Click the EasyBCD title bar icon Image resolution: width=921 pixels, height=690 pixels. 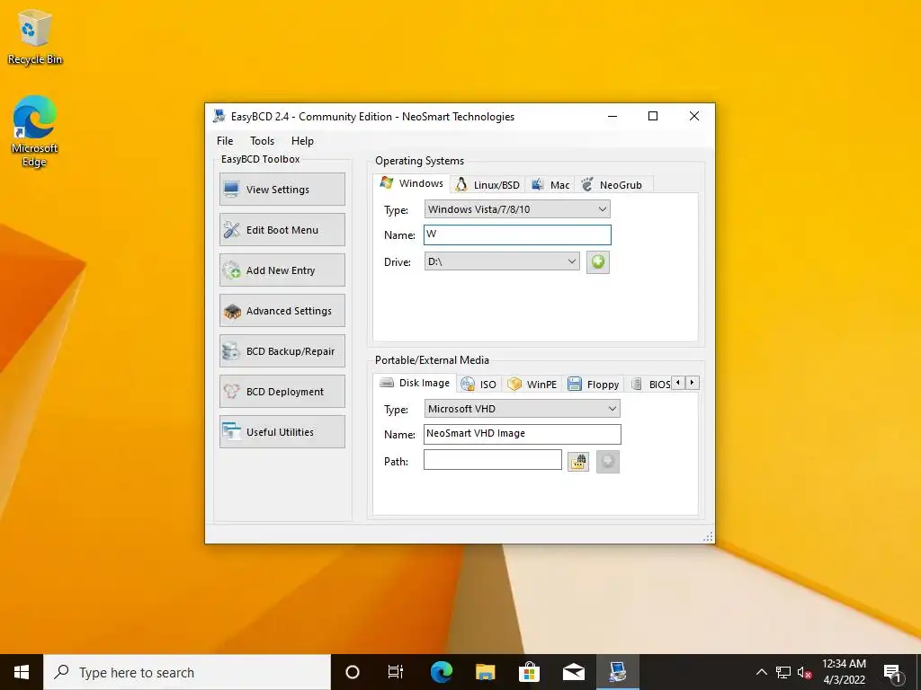tap(219, 116)
